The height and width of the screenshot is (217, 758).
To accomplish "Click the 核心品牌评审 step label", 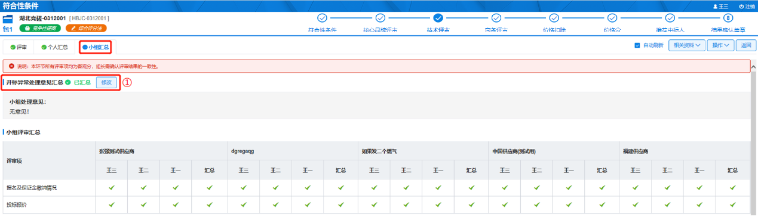I will click(x=380, y=30).
